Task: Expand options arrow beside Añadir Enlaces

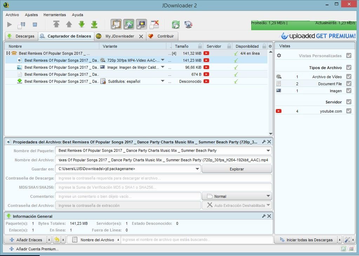Action: [49, 240]
